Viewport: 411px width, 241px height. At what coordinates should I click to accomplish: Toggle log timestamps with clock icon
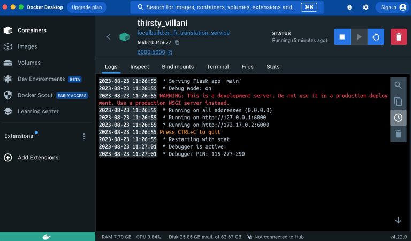coord(398,118)
